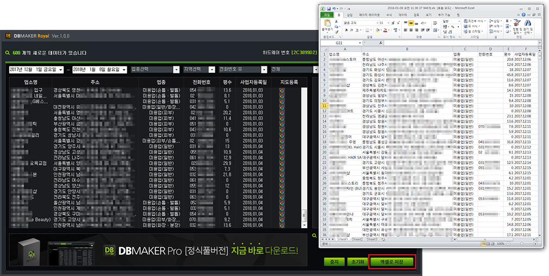This screenshot has width=549, height=276.
Task: Open the 업종선택 dropdown in DBMAKER
Action: tap(176, 70)
